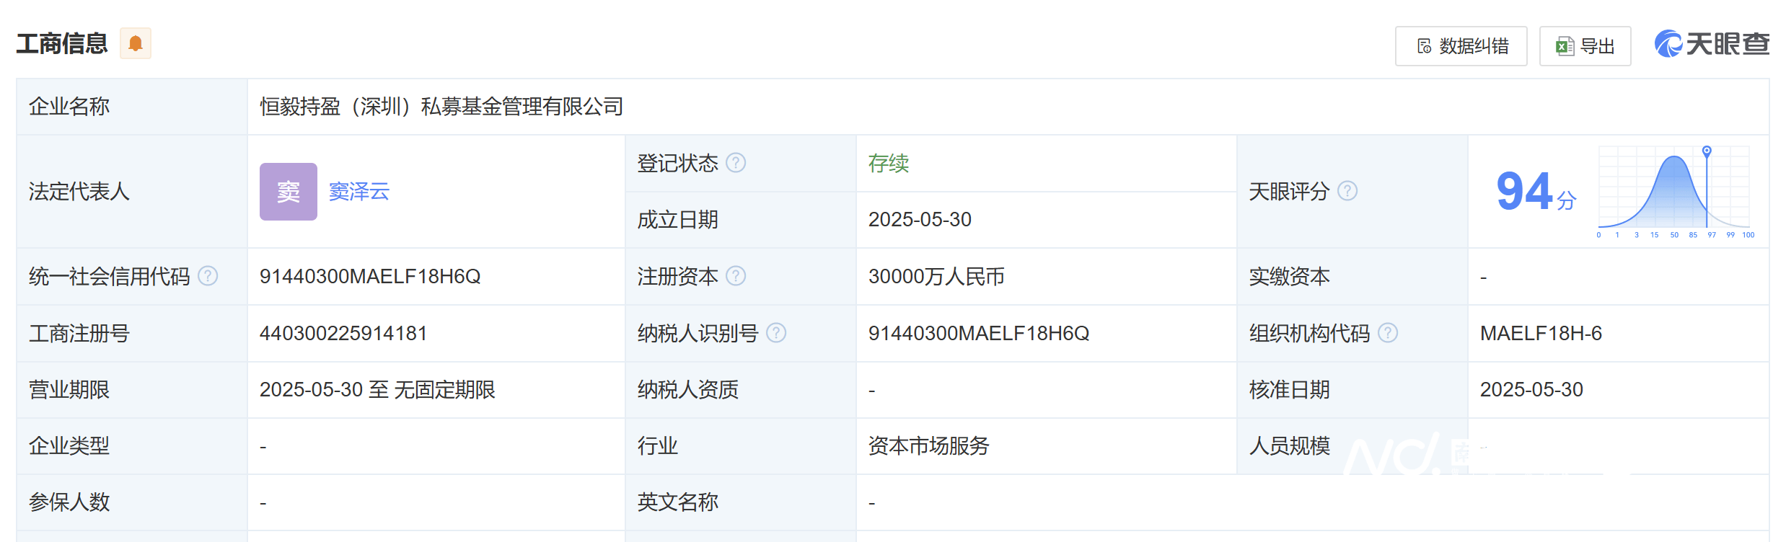This screenshot has height=542, width=1786.
Task: Select the 30000万人民币 registered capital value
Action: 936,276
